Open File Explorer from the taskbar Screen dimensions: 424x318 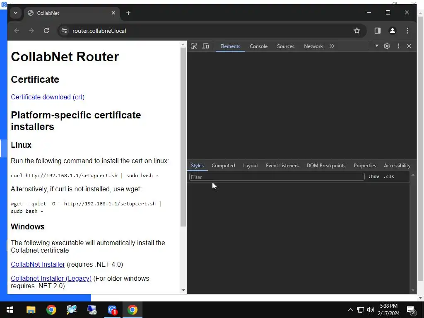31,310
